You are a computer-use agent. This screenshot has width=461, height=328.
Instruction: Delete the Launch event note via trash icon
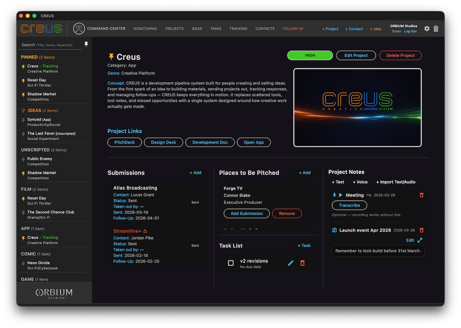coord(421,230)
